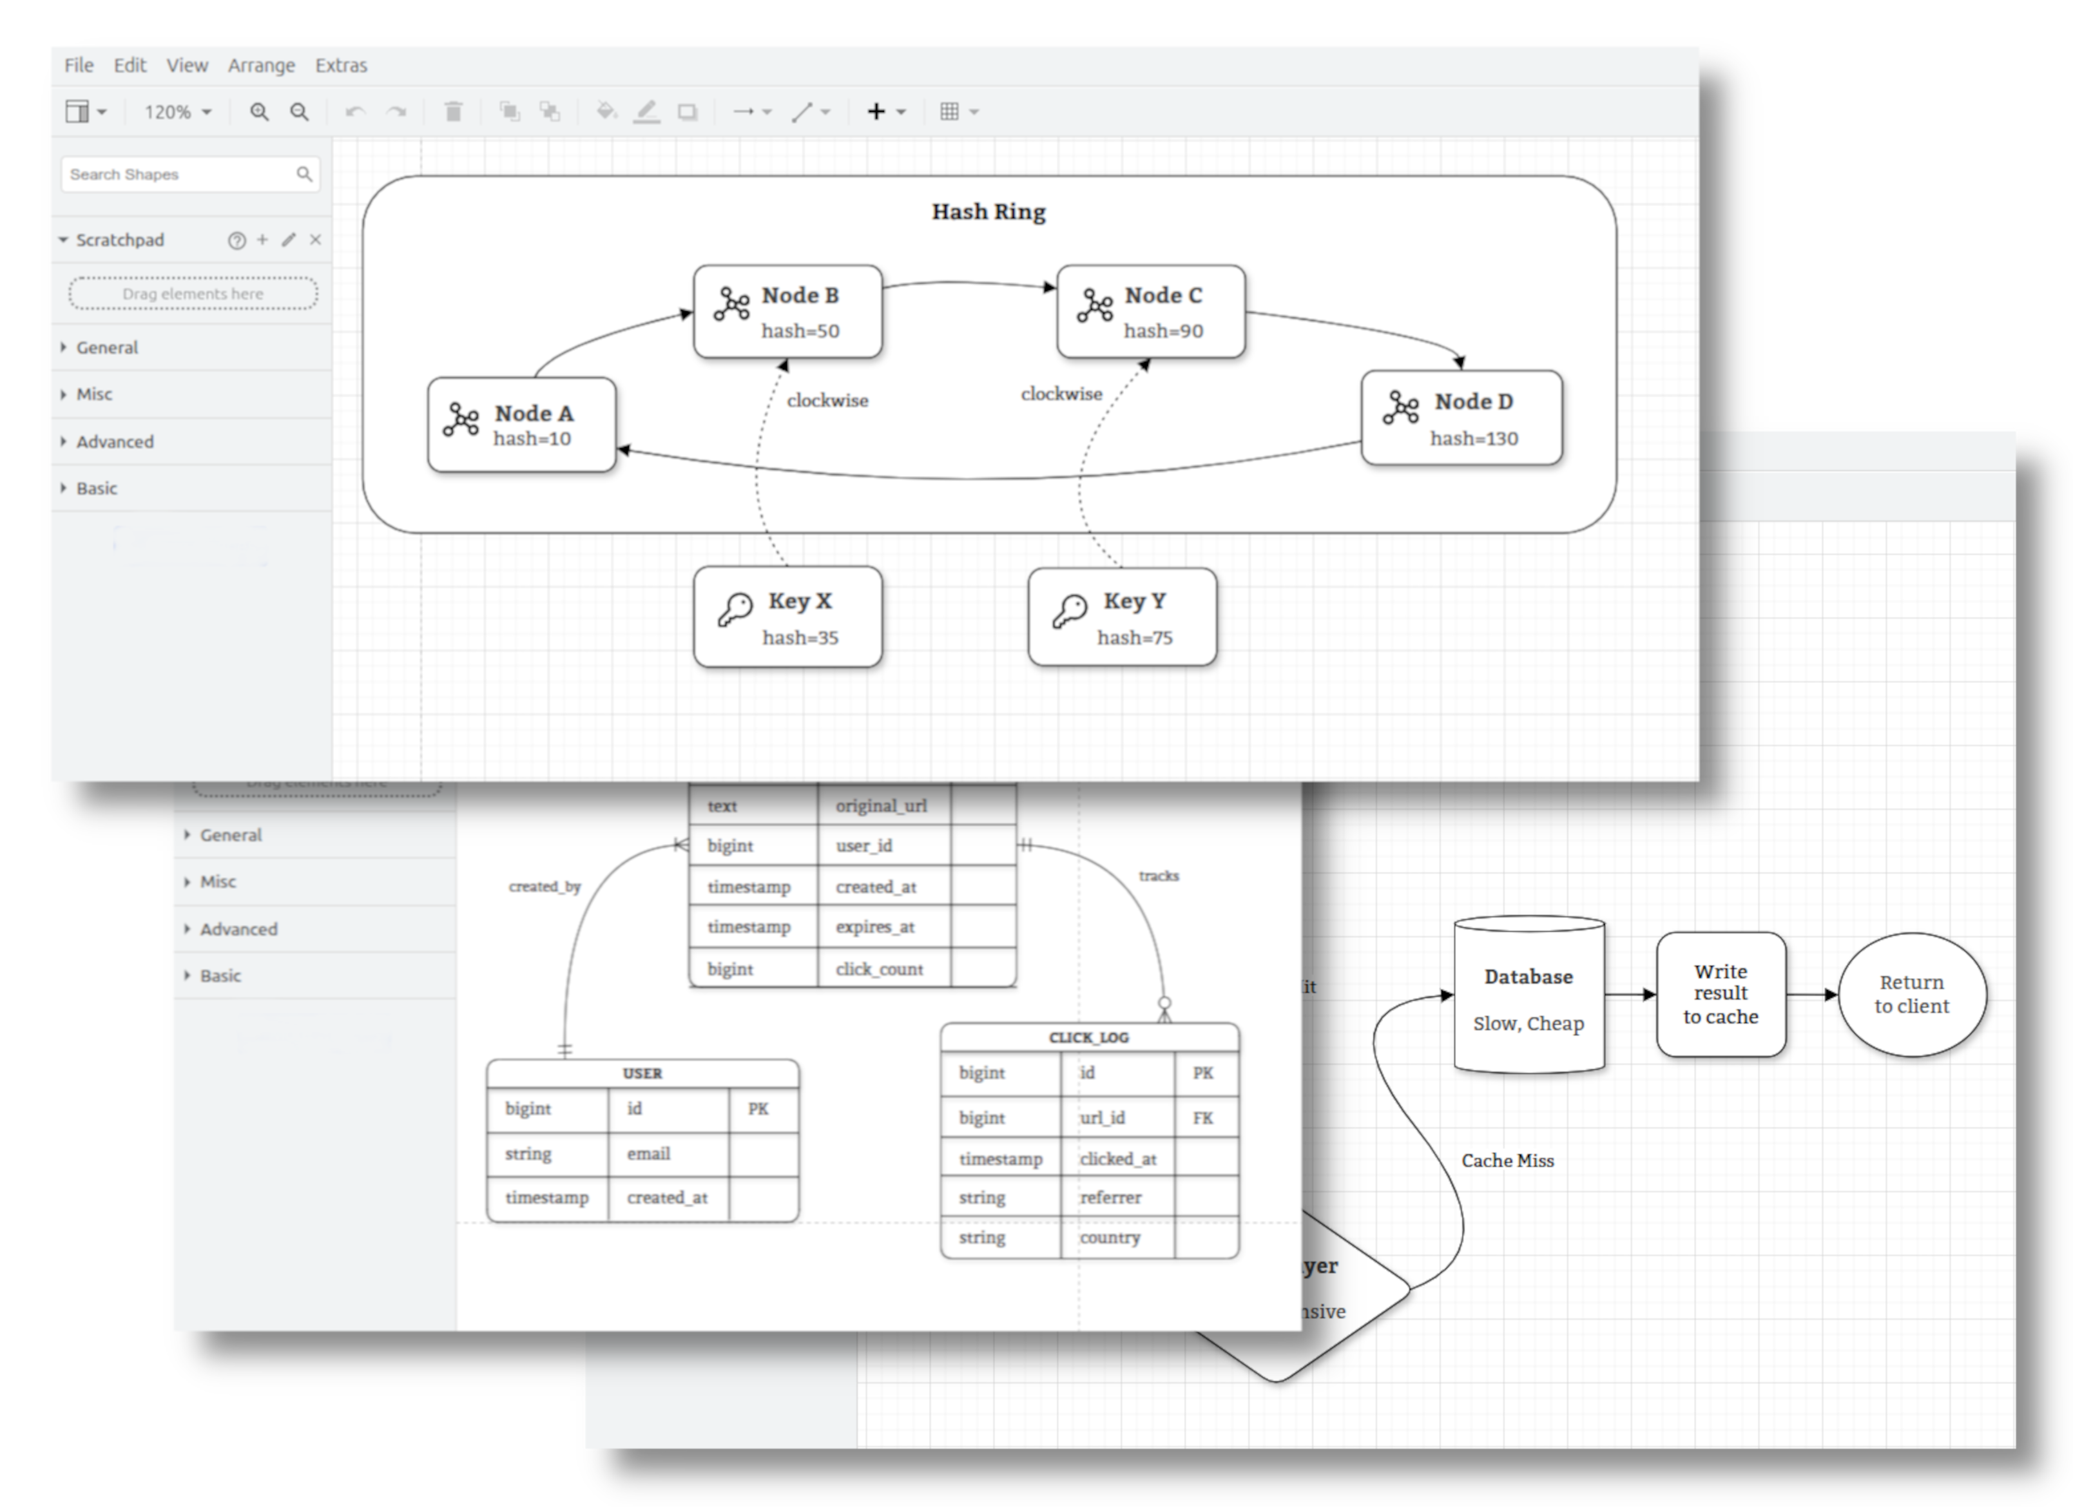Click the Undo arrow in the toolbar
This screenshot has width=2073, height=1507.
tap(354, 111)
